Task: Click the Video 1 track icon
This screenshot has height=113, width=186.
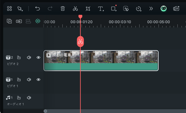Action: point(8,80)
